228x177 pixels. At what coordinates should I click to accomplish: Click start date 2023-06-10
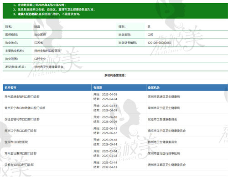pos(109,117)
